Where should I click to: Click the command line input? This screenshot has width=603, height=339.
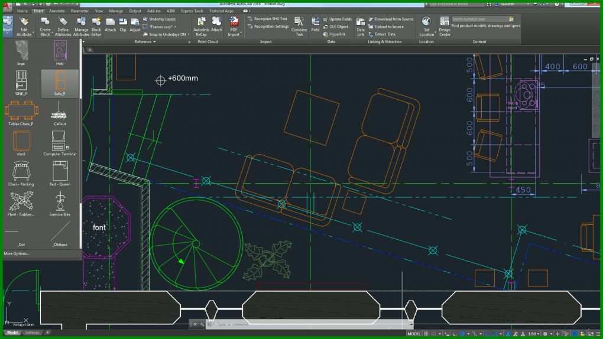click(309, 324)
